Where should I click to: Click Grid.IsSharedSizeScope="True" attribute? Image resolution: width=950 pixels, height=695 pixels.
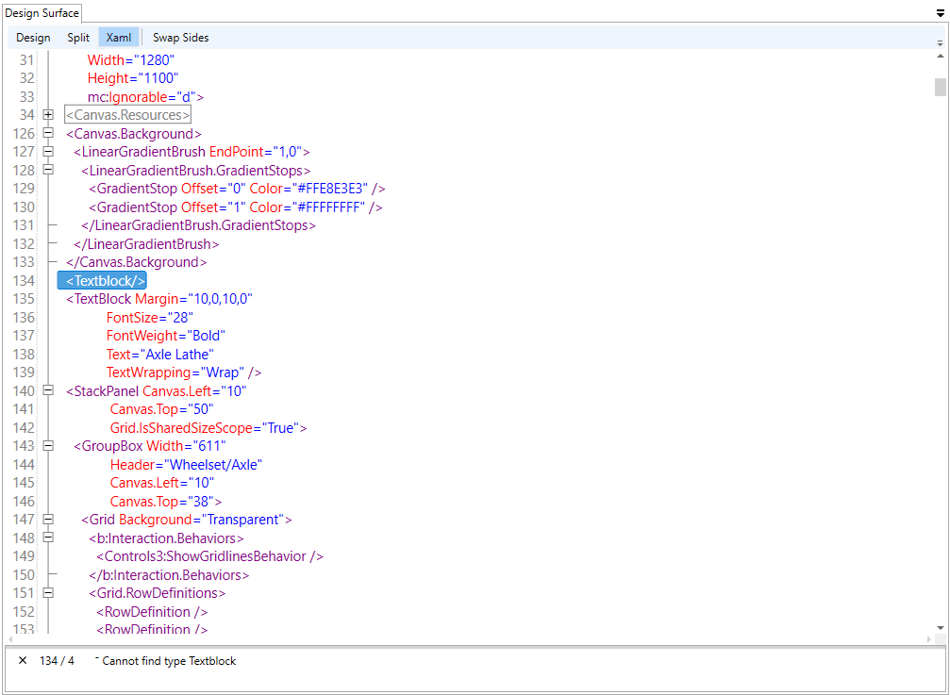pyautogui.click(x=206, y=428)
